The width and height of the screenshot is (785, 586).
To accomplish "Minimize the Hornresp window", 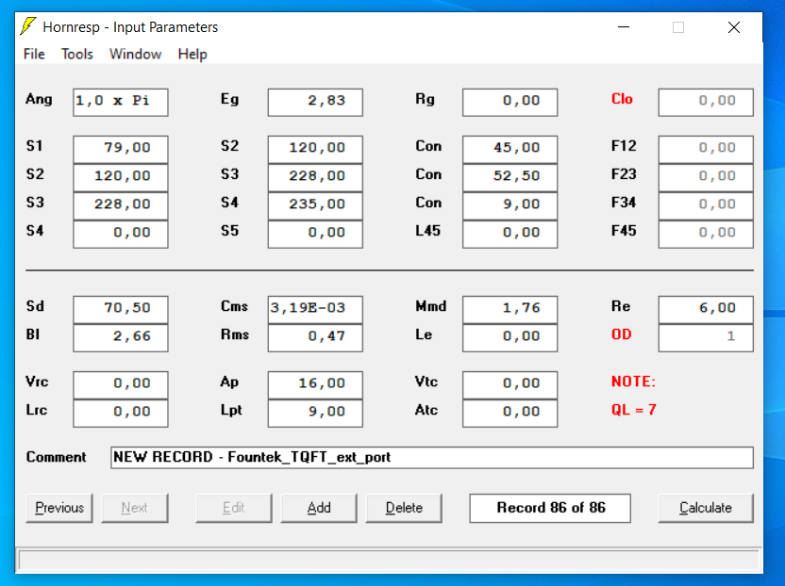I will [x=624, y=27].
